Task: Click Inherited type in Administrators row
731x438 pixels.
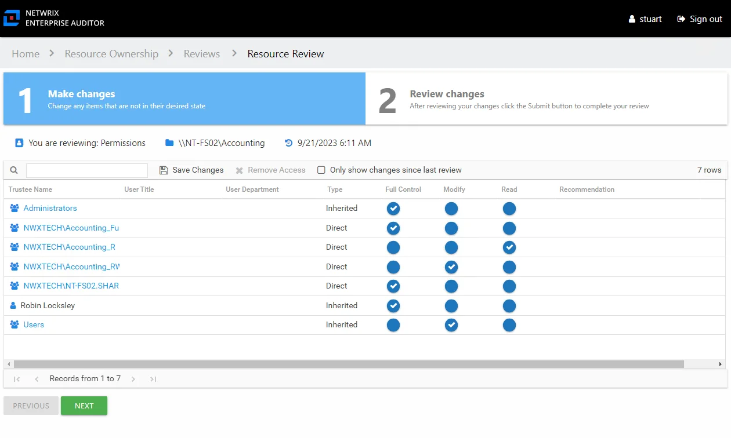Action: pyautogui.click(x=342, y=208)
